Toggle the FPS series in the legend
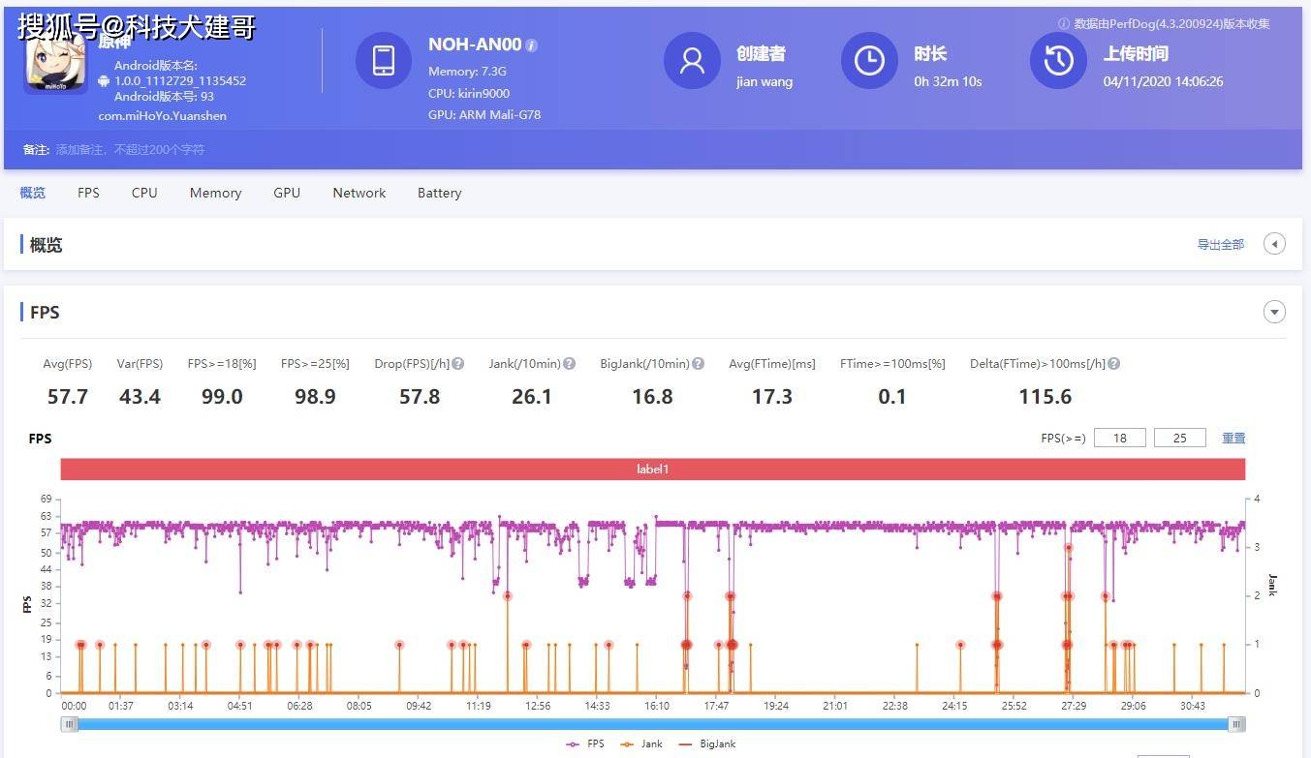Viewport: 1311px width, 758px height. (x=585, y=743)
